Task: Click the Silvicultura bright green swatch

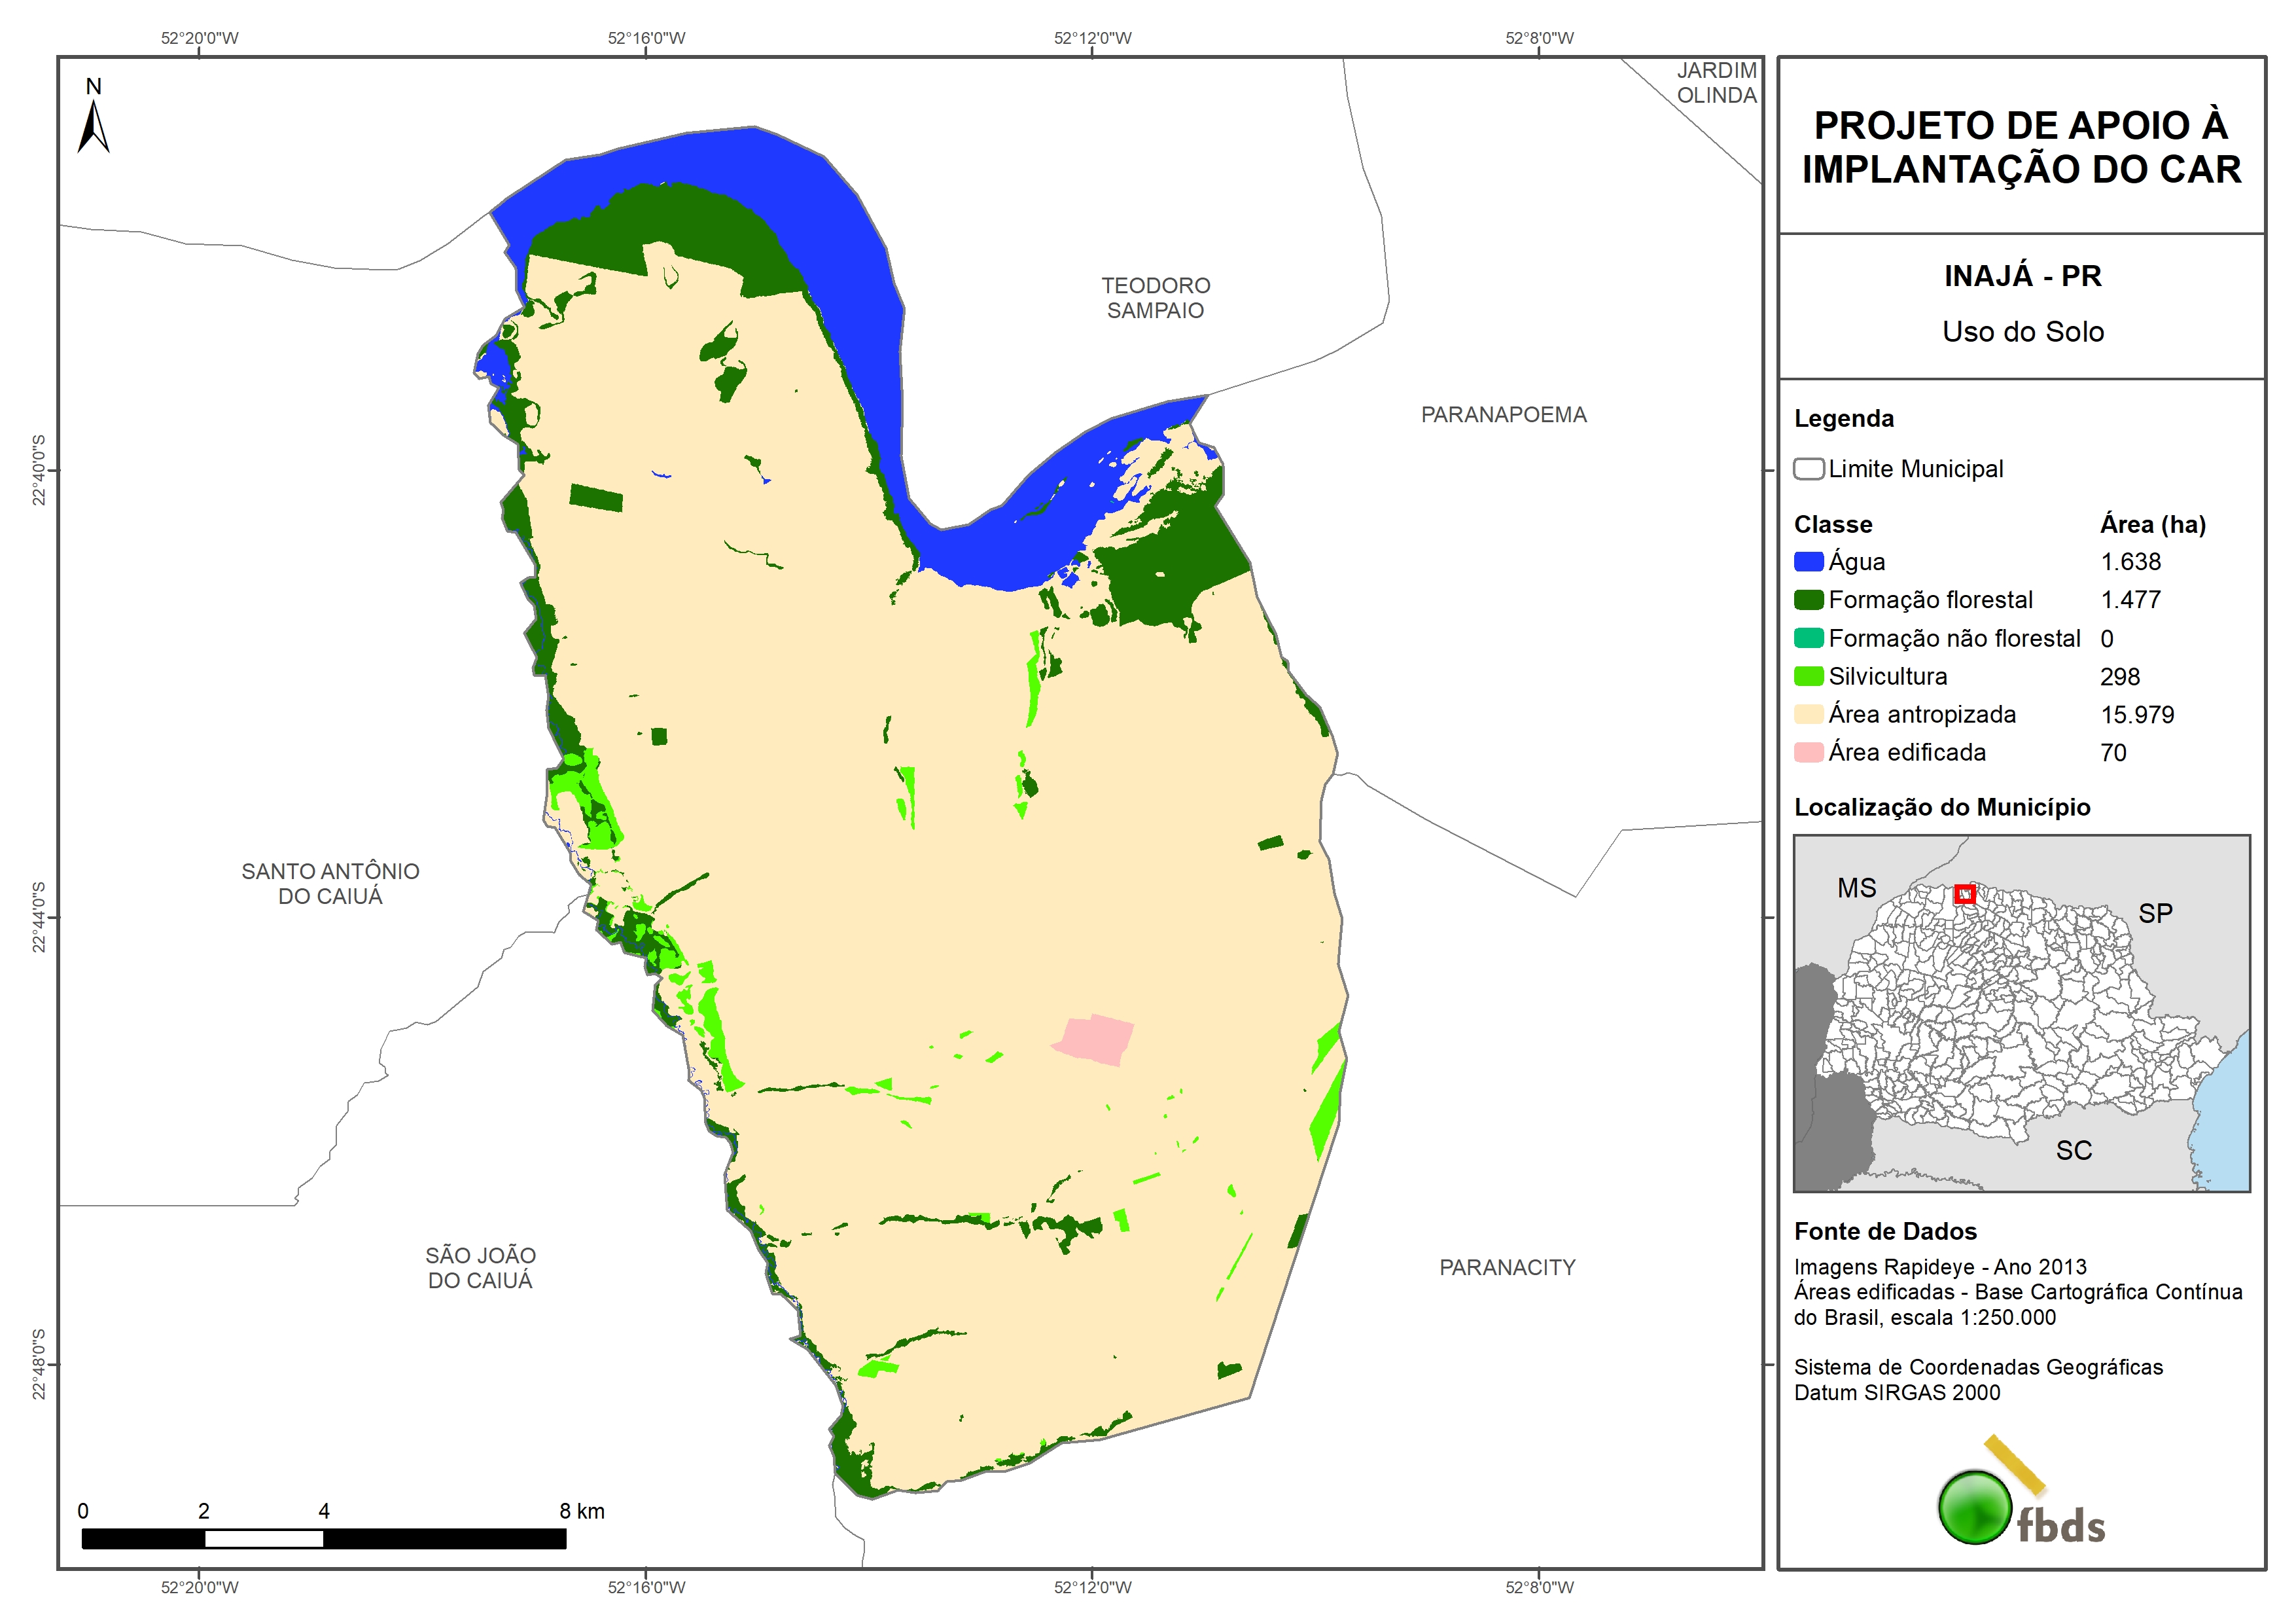Action: 1808,676
